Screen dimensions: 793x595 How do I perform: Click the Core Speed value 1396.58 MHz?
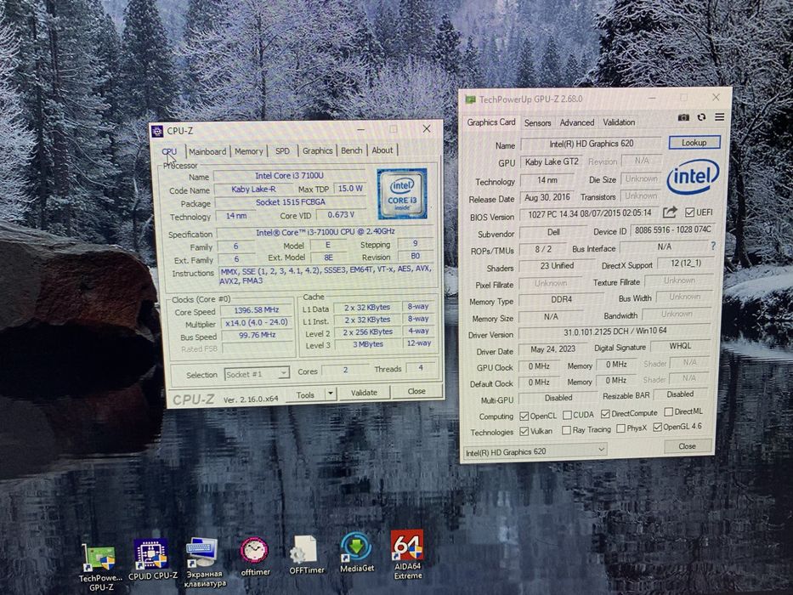pyautogui.click(x=257, y=309)
